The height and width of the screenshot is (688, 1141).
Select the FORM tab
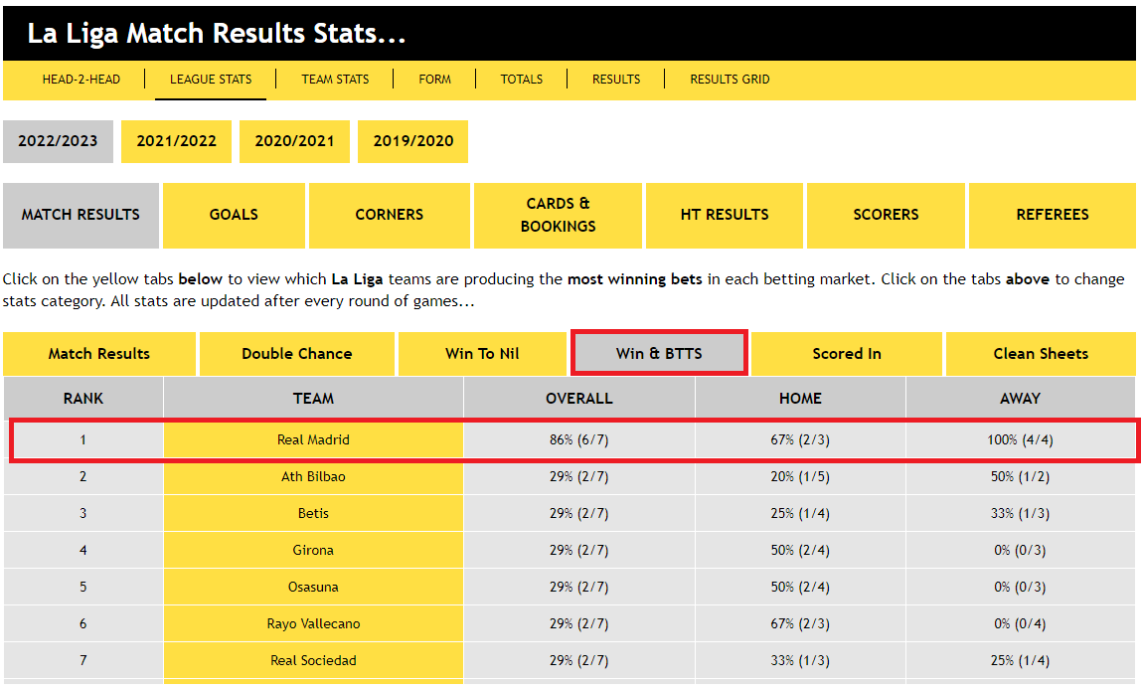434,80
